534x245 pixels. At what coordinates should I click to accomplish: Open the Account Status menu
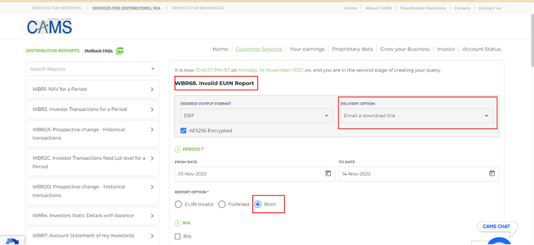(482, 49)
